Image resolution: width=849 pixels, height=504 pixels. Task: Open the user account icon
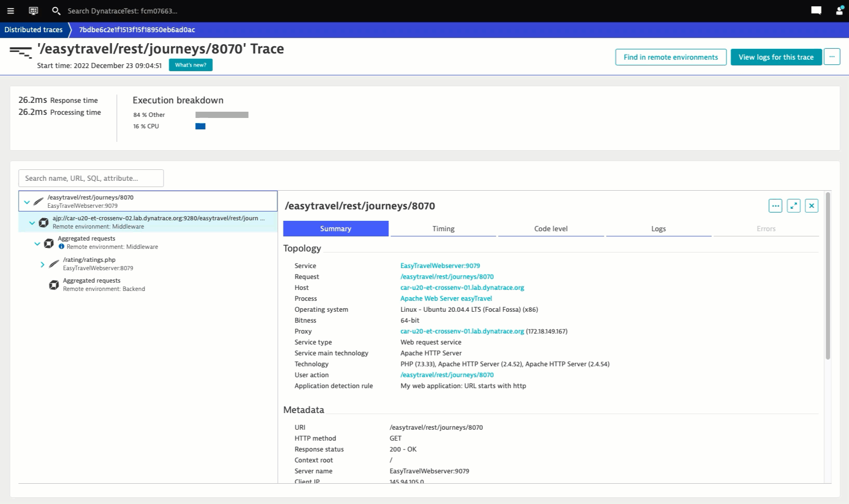pyautogui.click(x=839, y=10)
